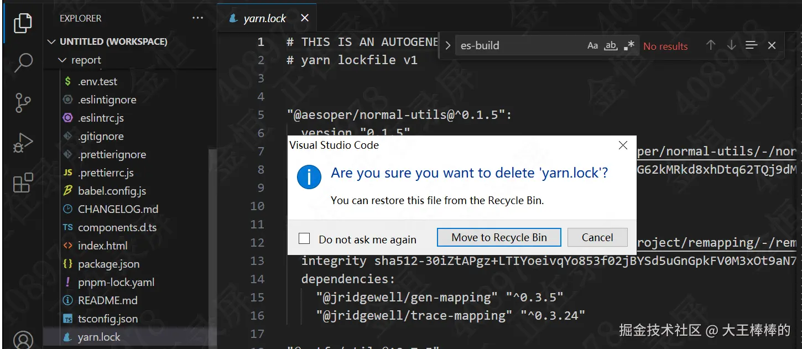Jump to previous match in Find widget
Screen dimensions: 802x349
(711, 46)
